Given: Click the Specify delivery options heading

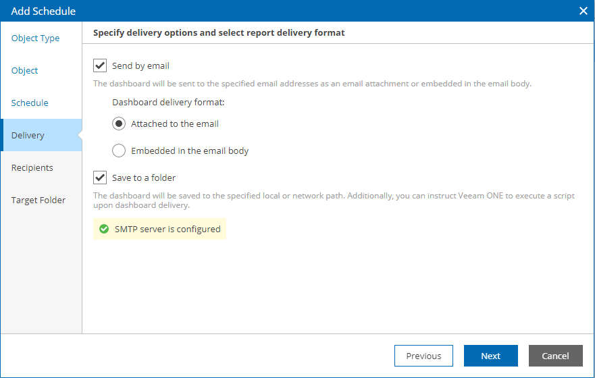Looking at the screenshot, I should point(219,32).
